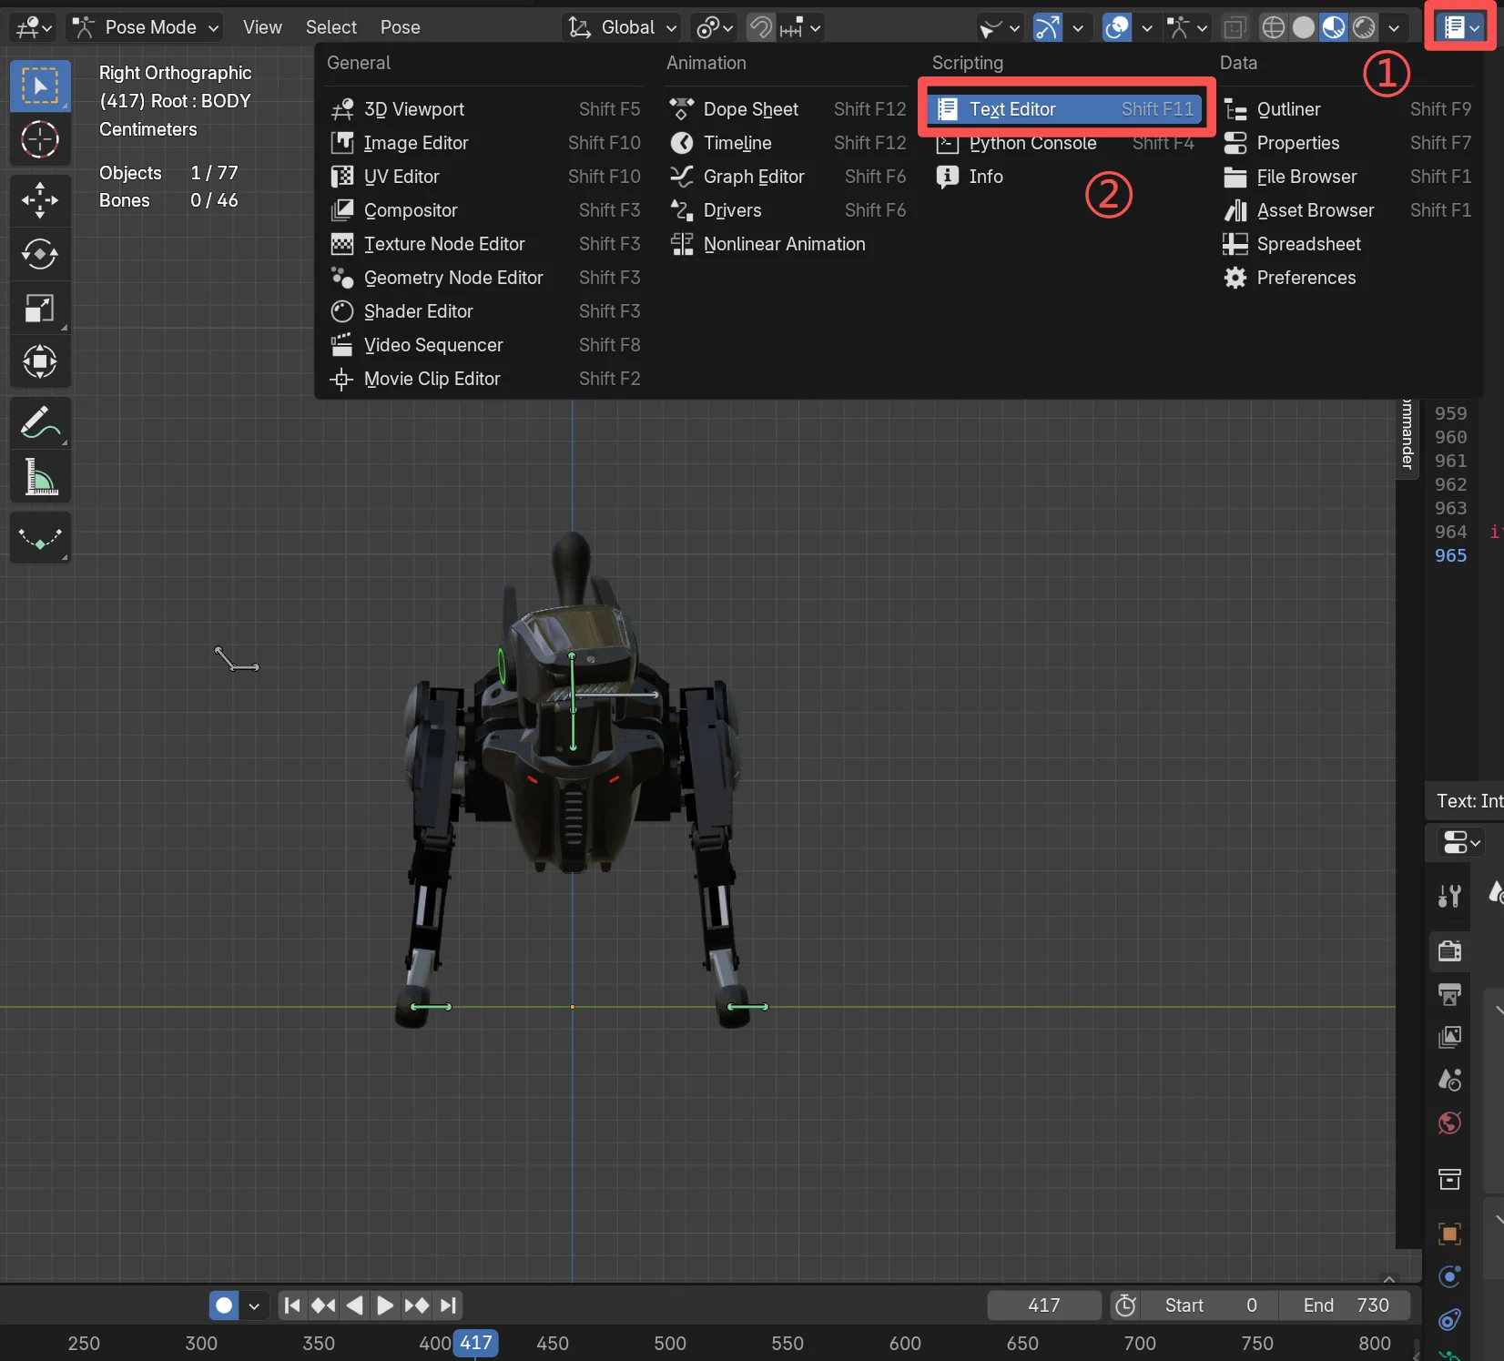
Task: Open the Text Editor's editor type dropdown
Action: click(1461, 27)
